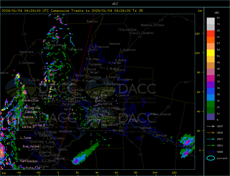Pick the gold swatch between 51 and 48
Screen dimensions: 230x176
211,59
